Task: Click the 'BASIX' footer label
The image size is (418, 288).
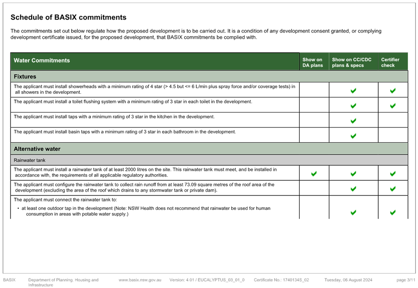Action: [9, 280]
